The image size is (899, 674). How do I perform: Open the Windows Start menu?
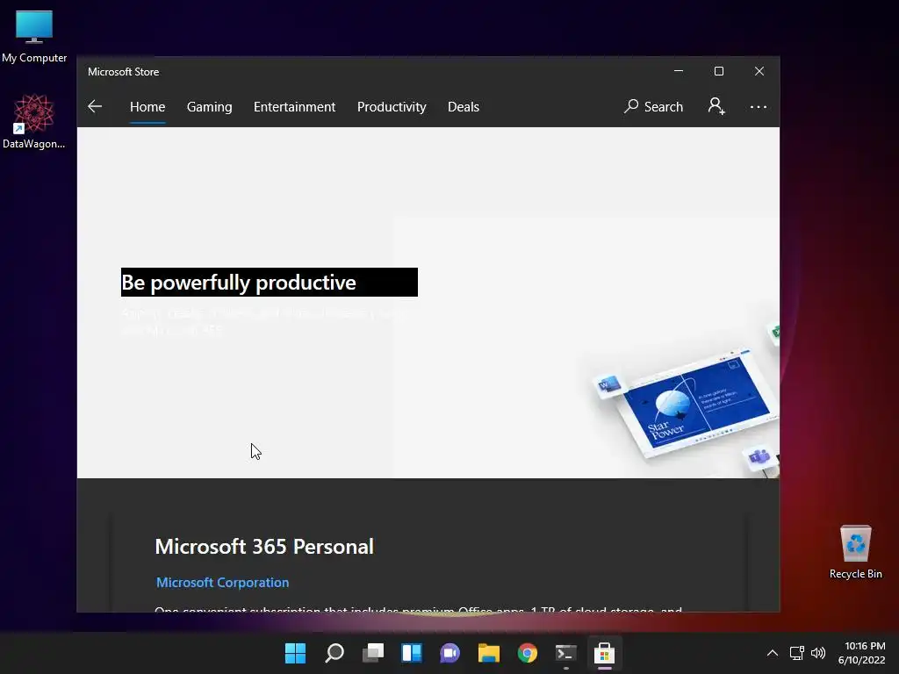point(295,653)
